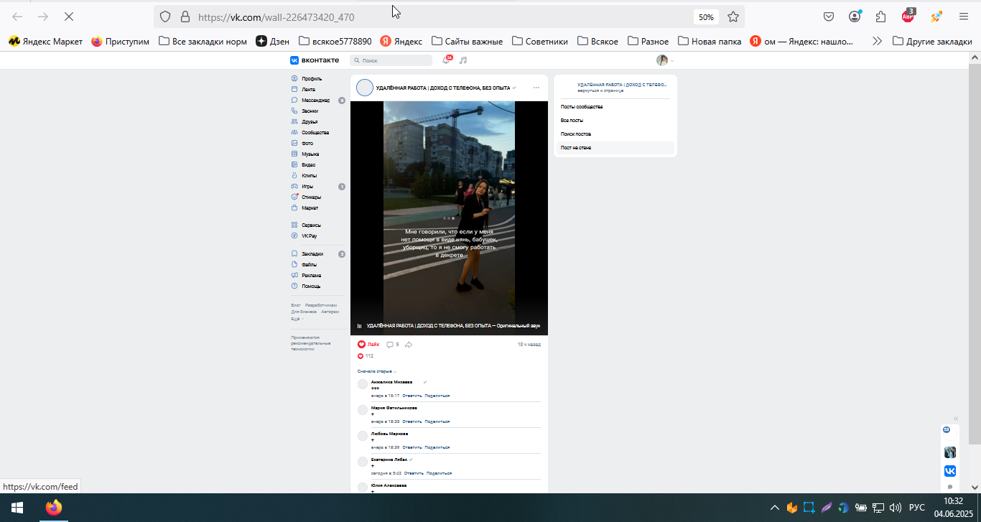981x522 pixels.
Task: Open the Сначала старые sort dropdown
Action: 377,371
